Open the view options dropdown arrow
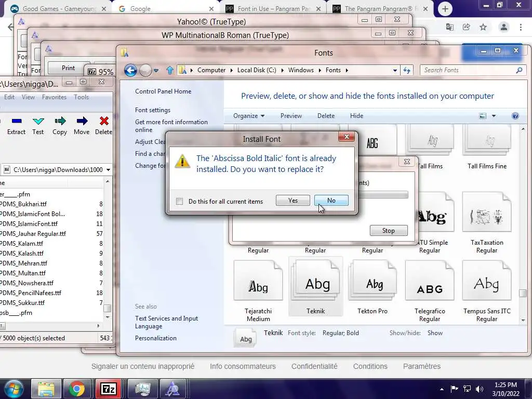The image size is (532, 399). click(x=494, y=116)
